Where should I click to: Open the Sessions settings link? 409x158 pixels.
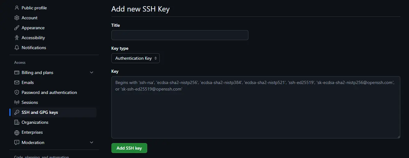pos(30,102)
